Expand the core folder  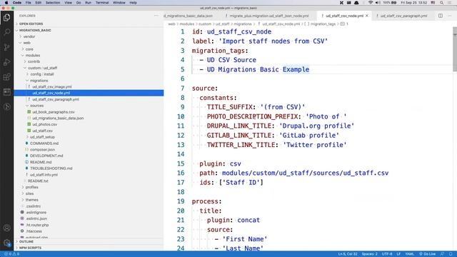click(x=29, y=49)
